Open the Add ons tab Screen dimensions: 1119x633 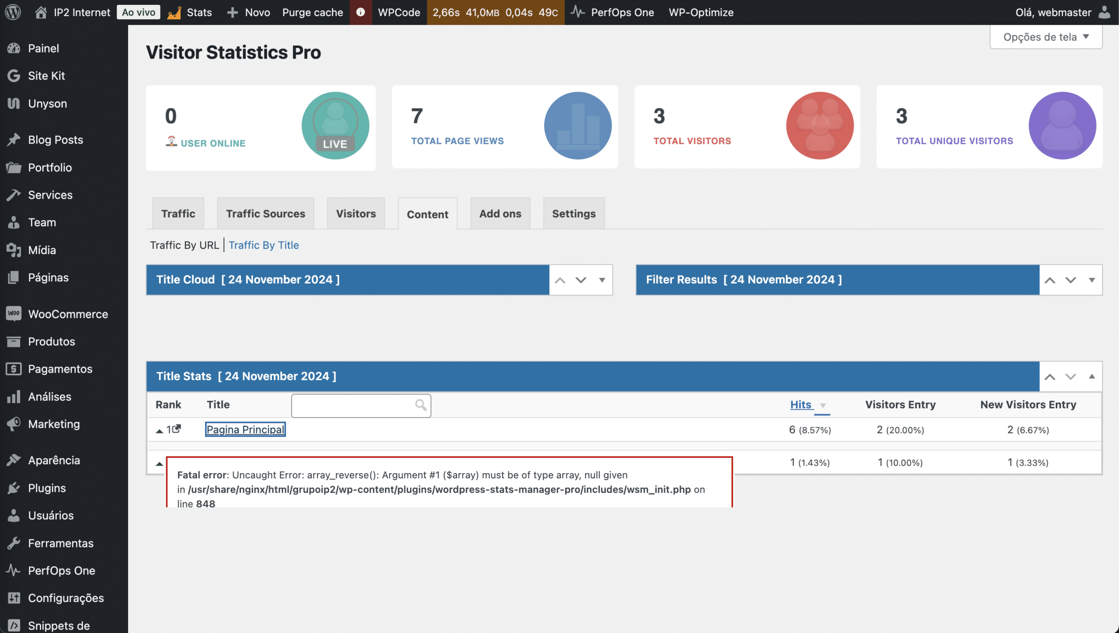tap(500, 214)
